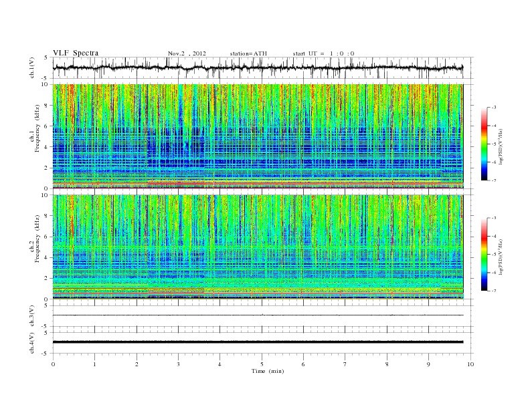Click the "ch.4(V)" axis label
530x409 pixels.
coord(31,343)
